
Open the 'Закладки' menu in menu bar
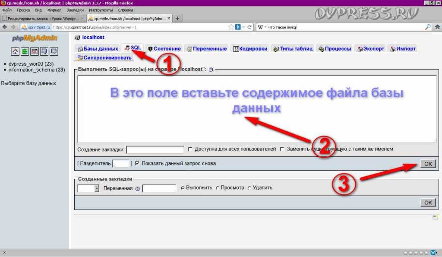coord(76,10)
